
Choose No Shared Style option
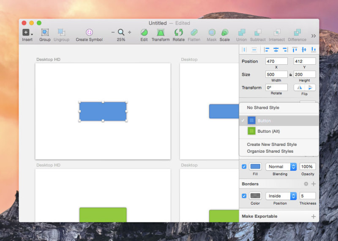[263, 108]
